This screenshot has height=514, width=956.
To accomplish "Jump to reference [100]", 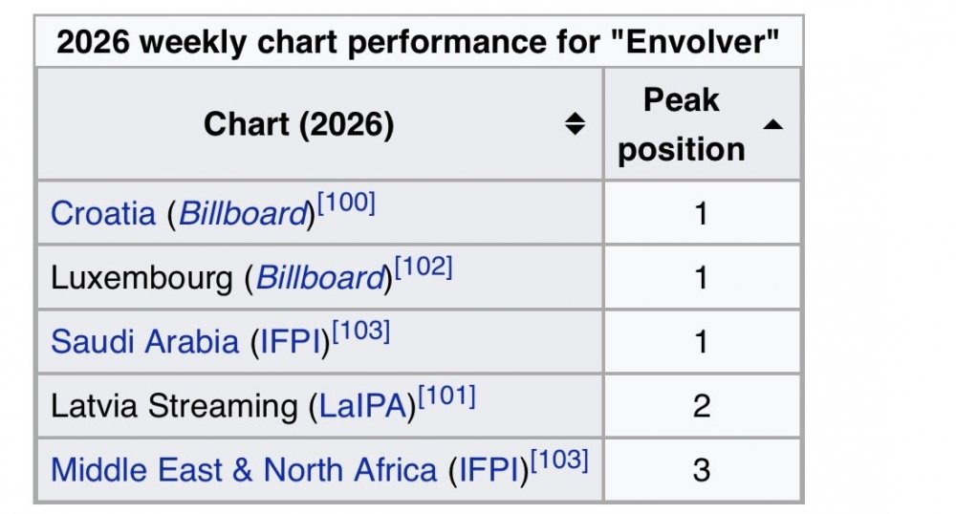I will tap(345, 204).
